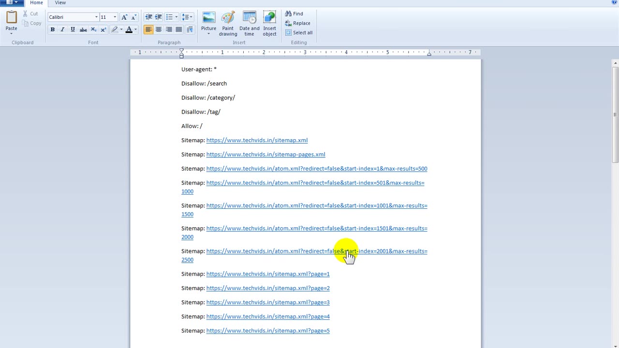Click the line spacing icon

[x=185, y=17]
